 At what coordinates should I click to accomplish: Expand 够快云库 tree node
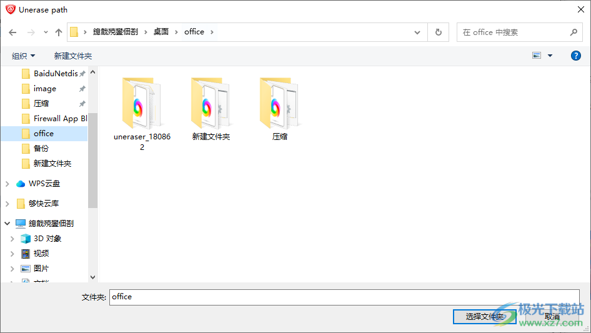point(7,204)
